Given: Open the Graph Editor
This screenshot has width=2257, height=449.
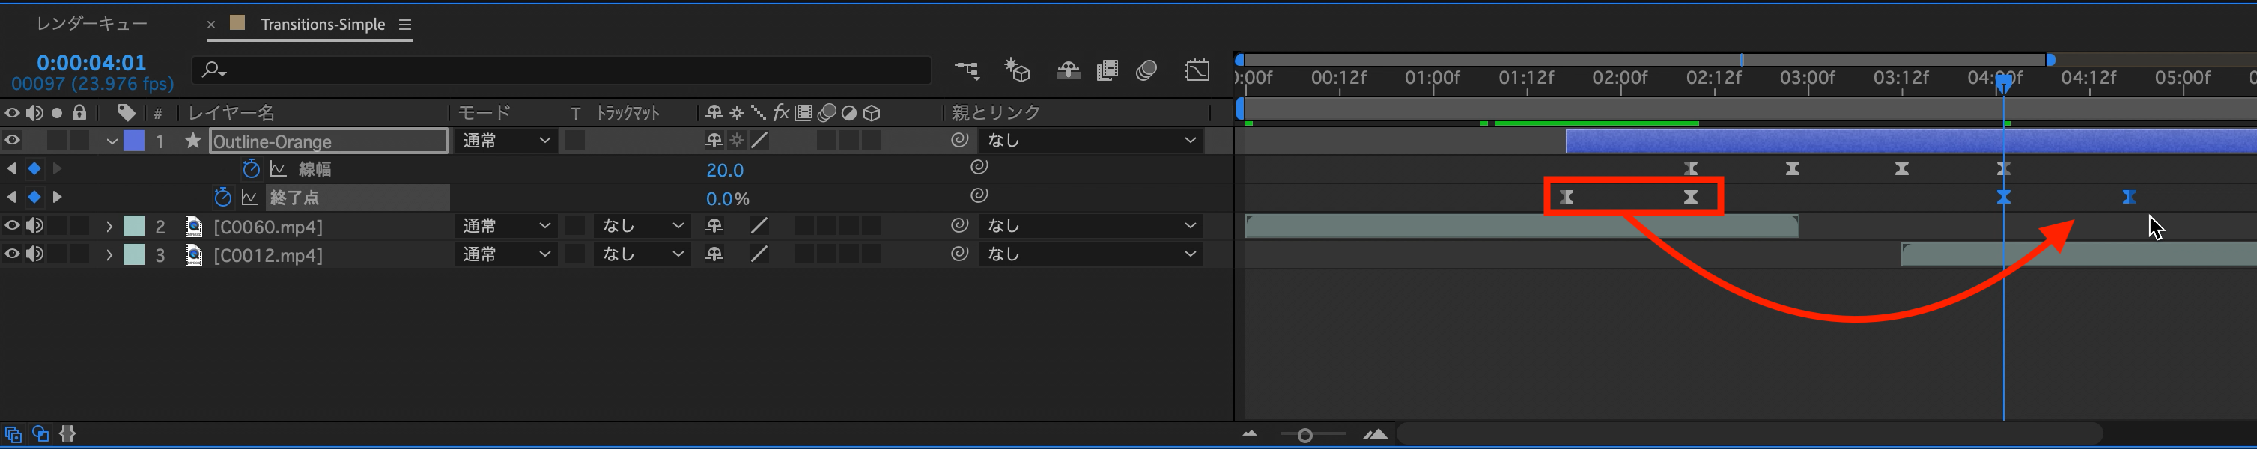Looking at the screenshot, I should click(1197, 70).
